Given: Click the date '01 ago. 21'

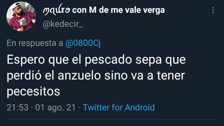Looking at the screenshot, I should tap(55, 108).
